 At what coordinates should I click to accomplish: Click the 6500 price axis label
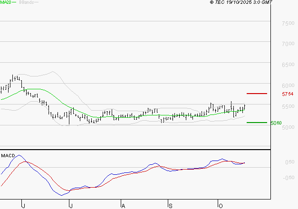[288, 65]
